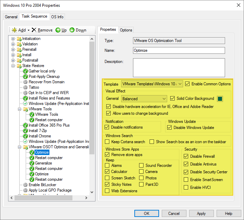Click the green Up arrow icon

(58, 30)
